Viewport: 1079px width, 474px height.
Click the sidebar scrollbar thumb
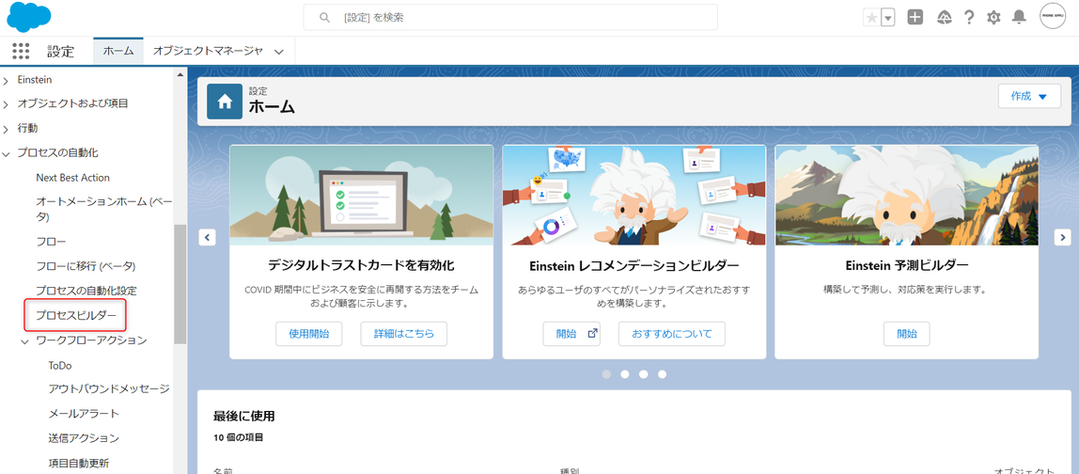click(x=180, y=284)
